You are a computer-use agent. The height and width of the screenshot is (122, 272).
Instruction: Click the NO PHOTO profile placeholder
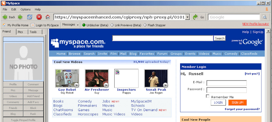pyautogui.click(x=23, y=62)
